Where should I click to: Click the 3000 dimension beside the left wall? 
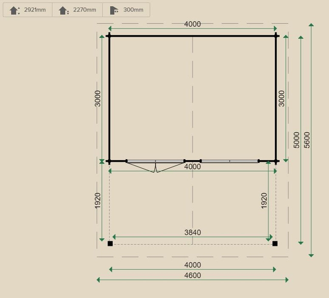(x=98, y=98)
